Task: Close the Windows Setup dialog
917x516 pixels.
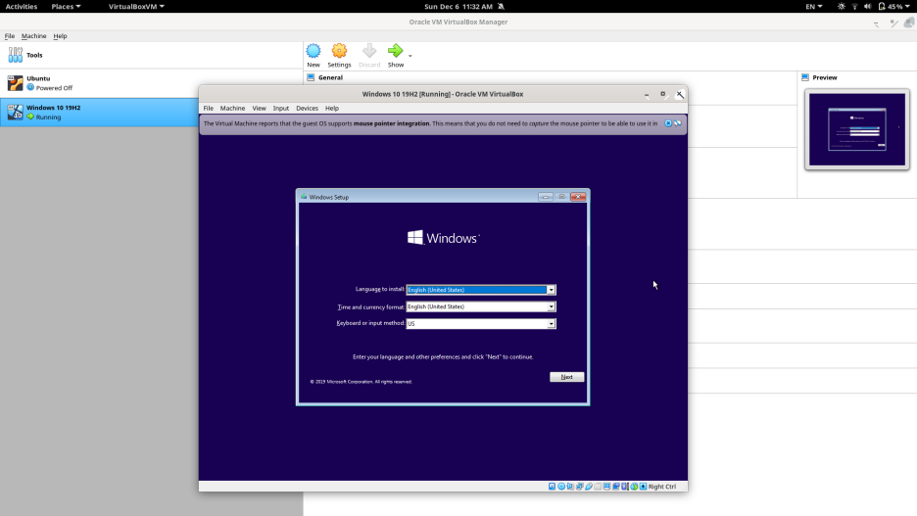Action: pyautogui.click(x=578, y=197)
